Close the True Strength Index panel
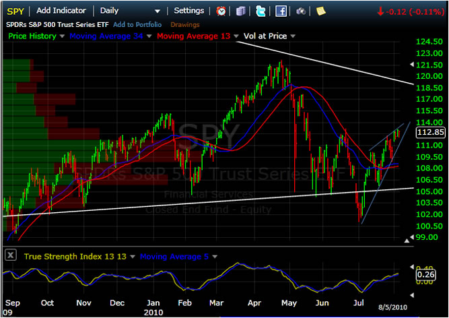 coord(10,255)
